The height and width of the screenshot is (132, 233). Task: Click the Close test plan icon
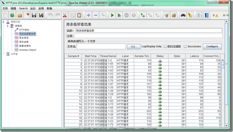(27, 15)
